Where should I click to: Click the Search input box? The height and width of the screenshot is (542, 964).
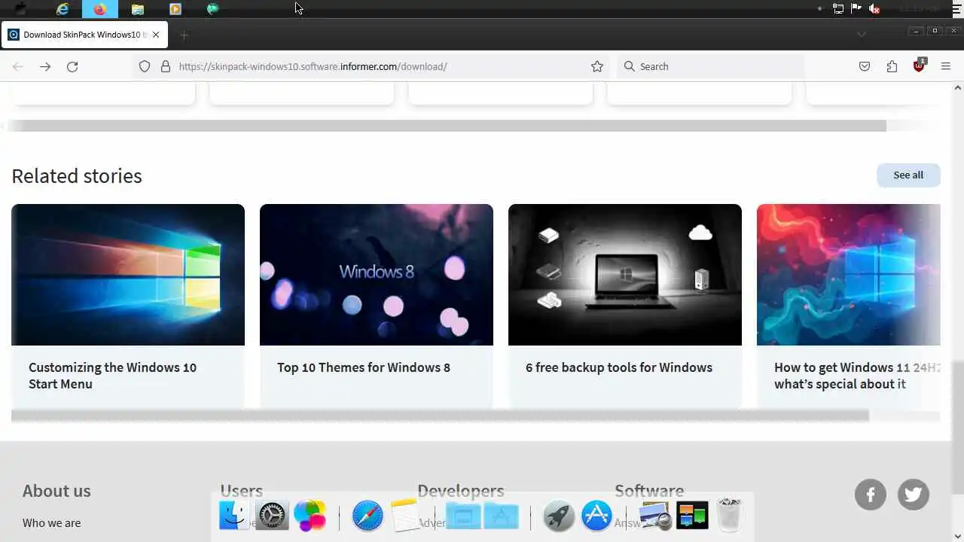[x=710, y=66]
